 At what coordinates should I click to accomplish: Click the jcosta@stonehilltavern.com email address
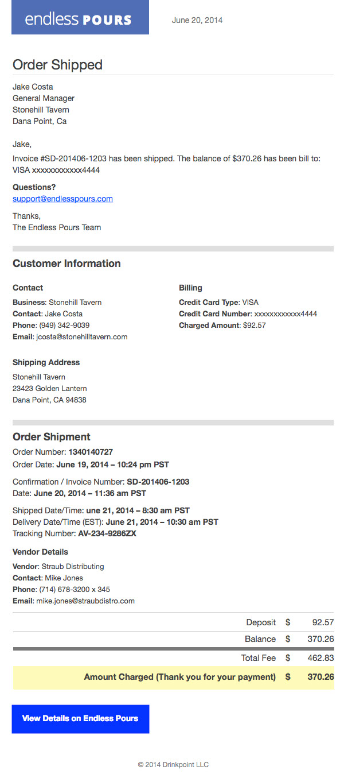coord(81,336)
